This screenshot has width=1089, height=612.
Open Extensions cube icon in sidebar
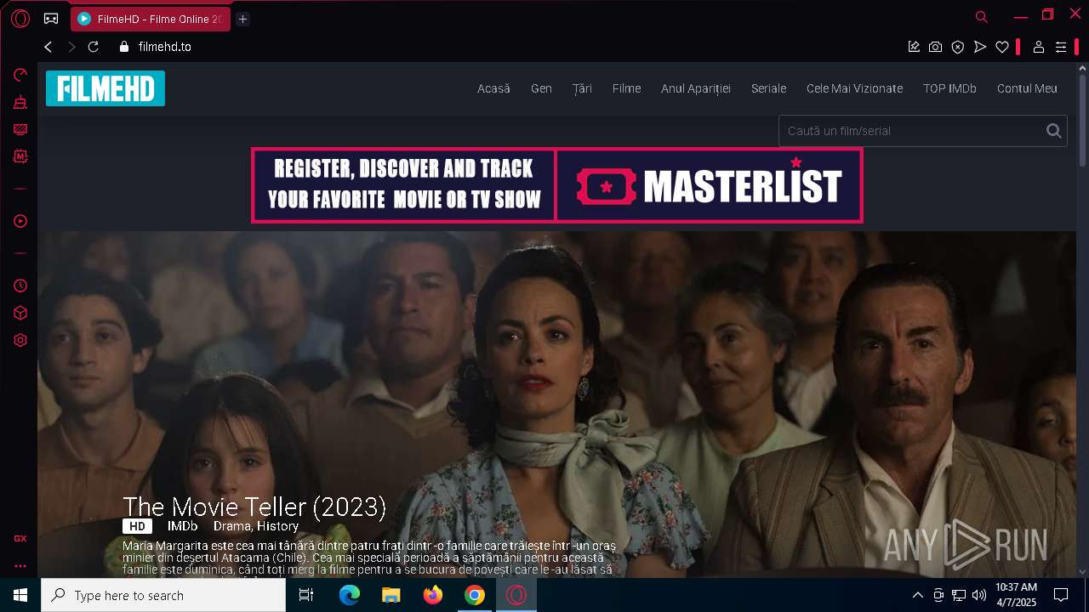pyautogui.click(x=20, y=313)
